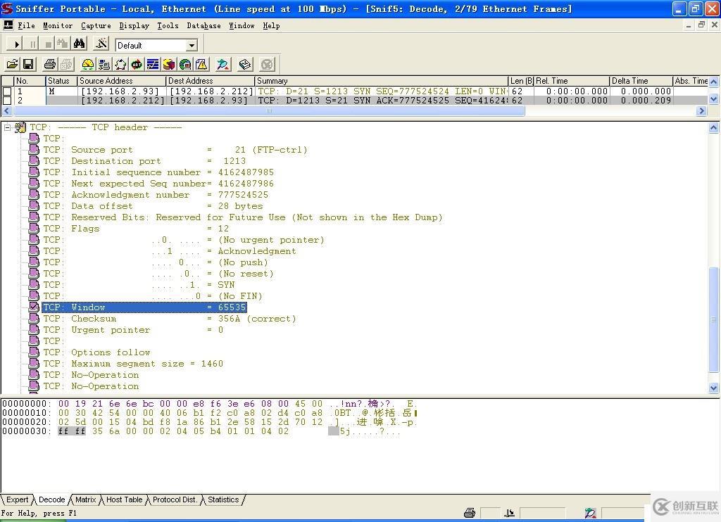This screenshot has height=522, width=721.
Task: Open the Window menu
Action: 242,26
